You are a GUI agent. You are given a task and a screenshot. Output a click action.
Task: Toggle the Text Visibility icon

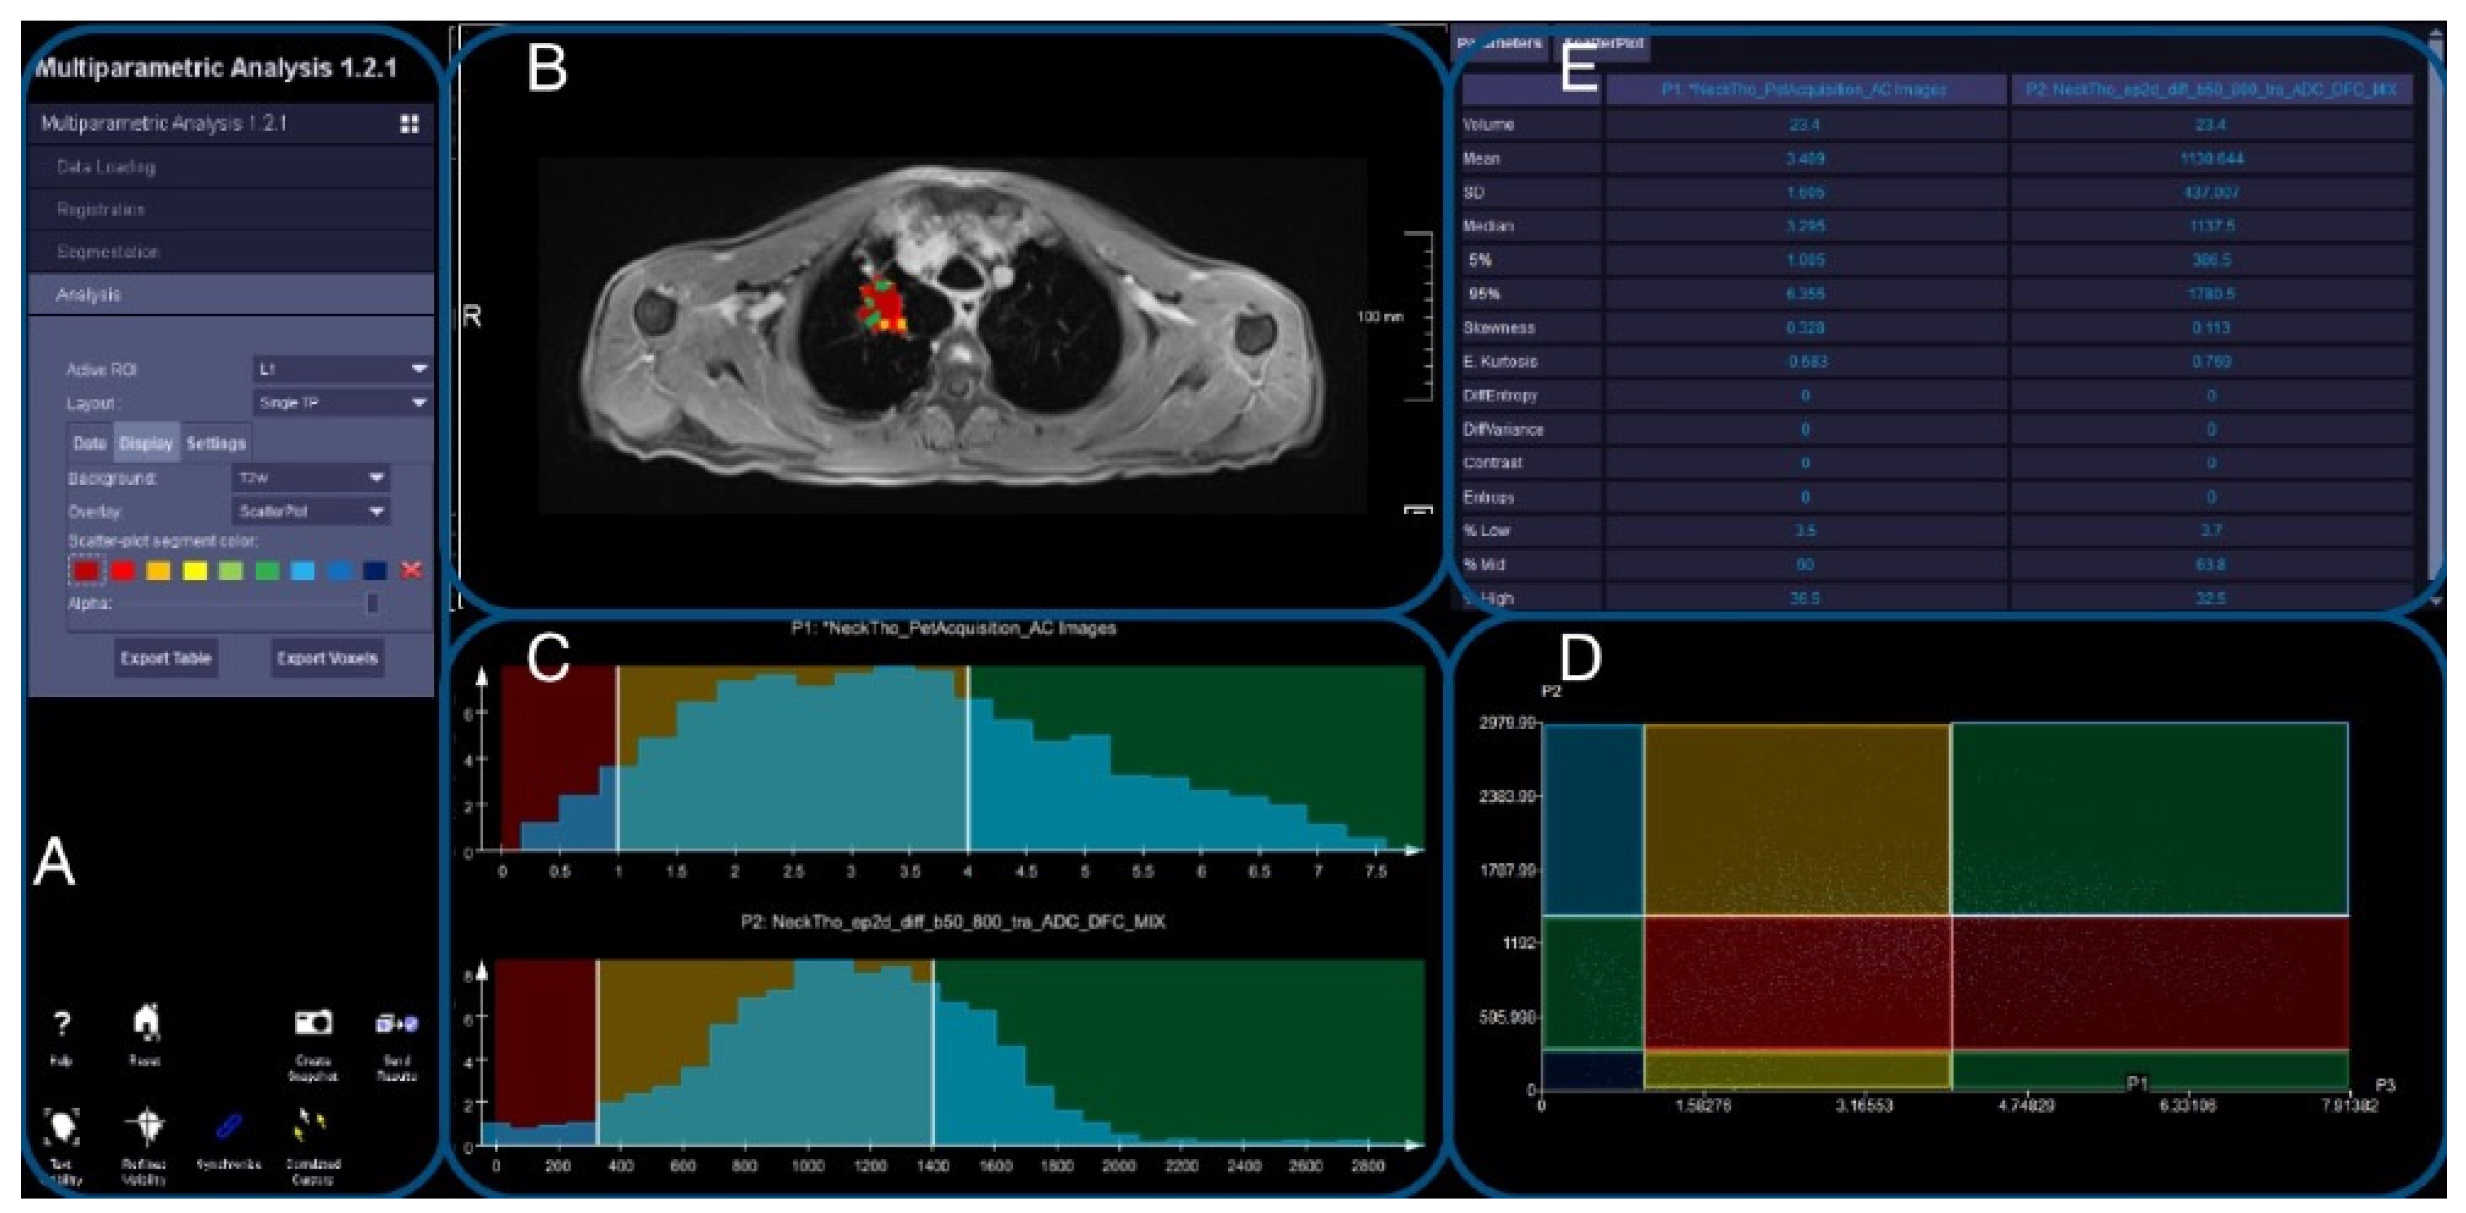click(62, 1127)
